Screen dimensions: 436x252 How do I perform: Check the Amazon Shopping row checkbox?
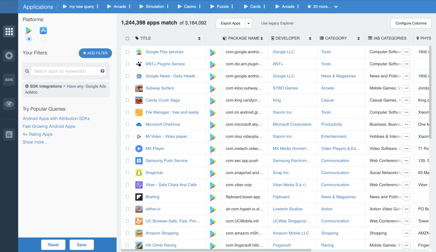pyautogui.click(x=127, y=233)
